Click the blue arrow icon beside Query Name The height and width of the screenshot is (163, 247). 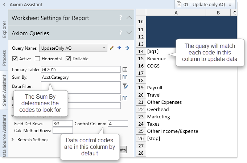(x=127, y=48)
